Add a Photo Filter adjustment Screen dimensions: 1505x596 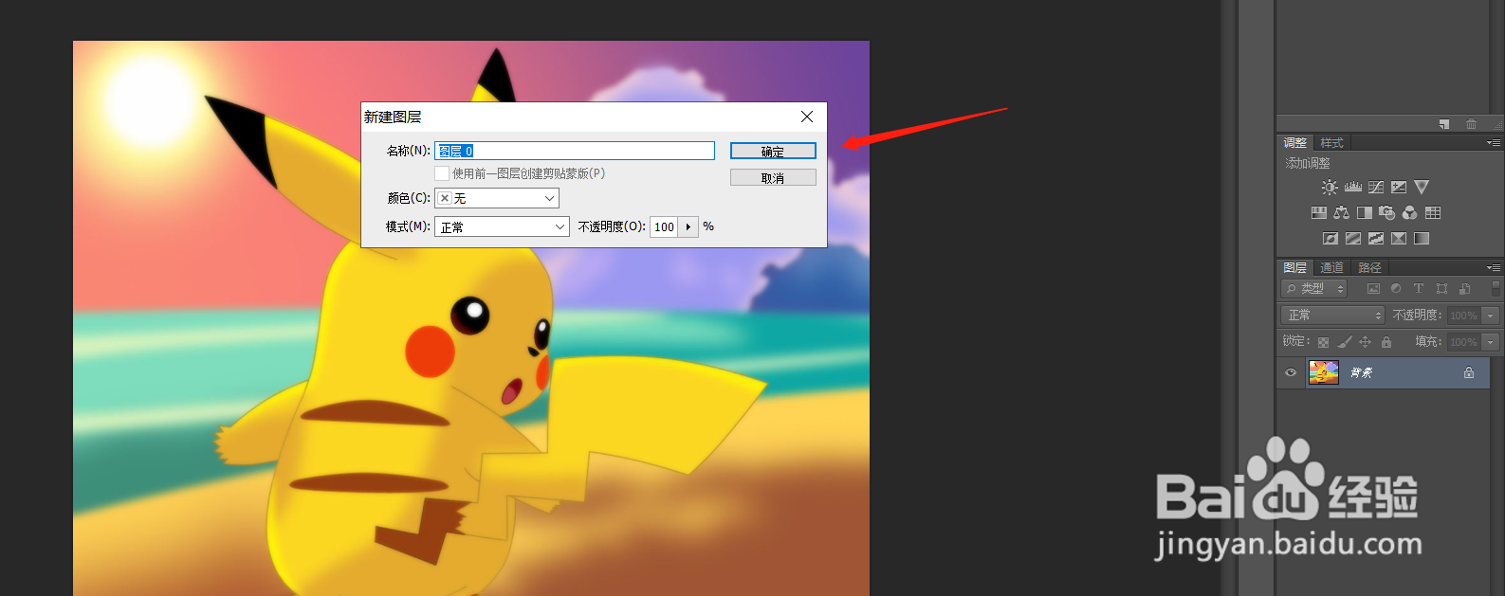click(1387, 213)
